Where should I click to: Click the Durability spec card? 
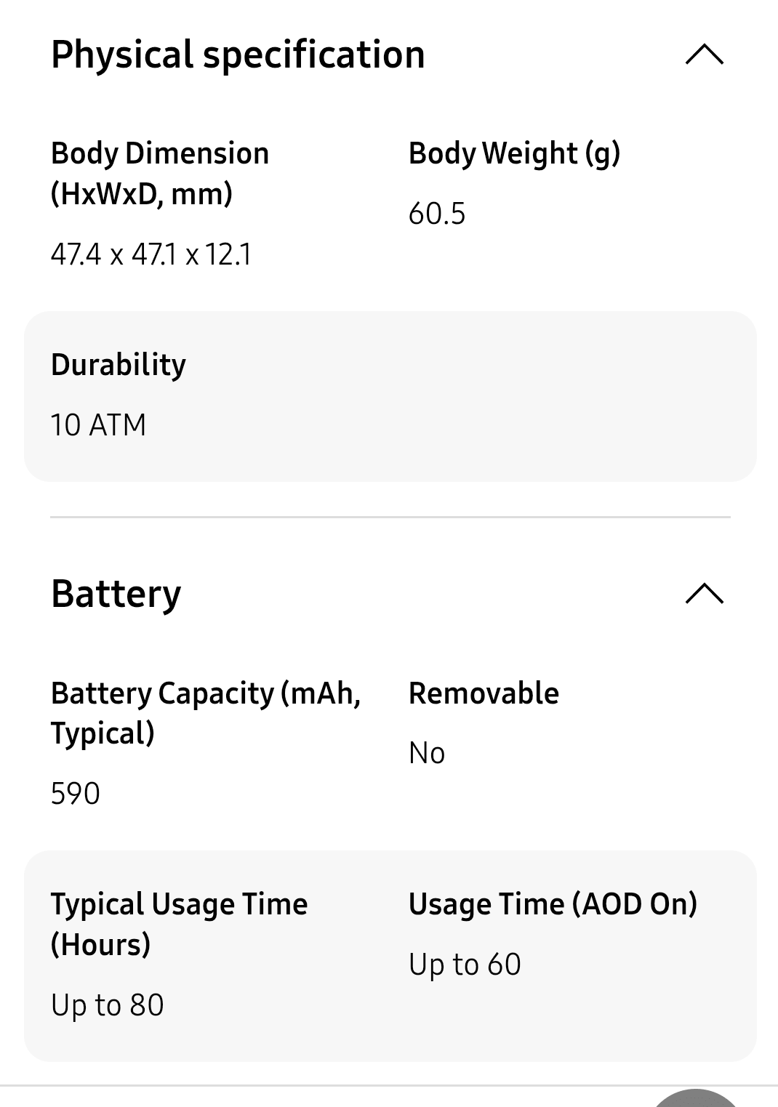coord(390,395)
